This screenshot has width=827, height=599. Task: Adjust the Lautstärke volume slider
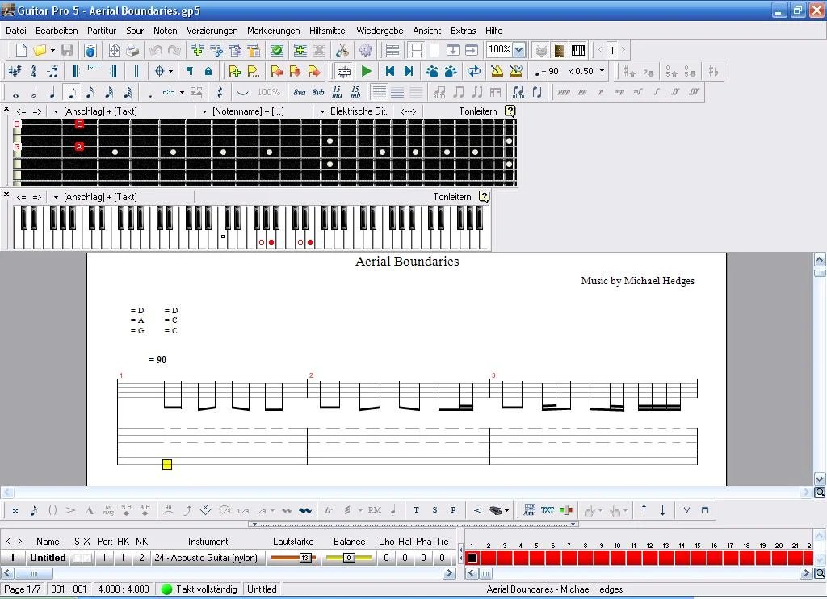tap(304, 558)
